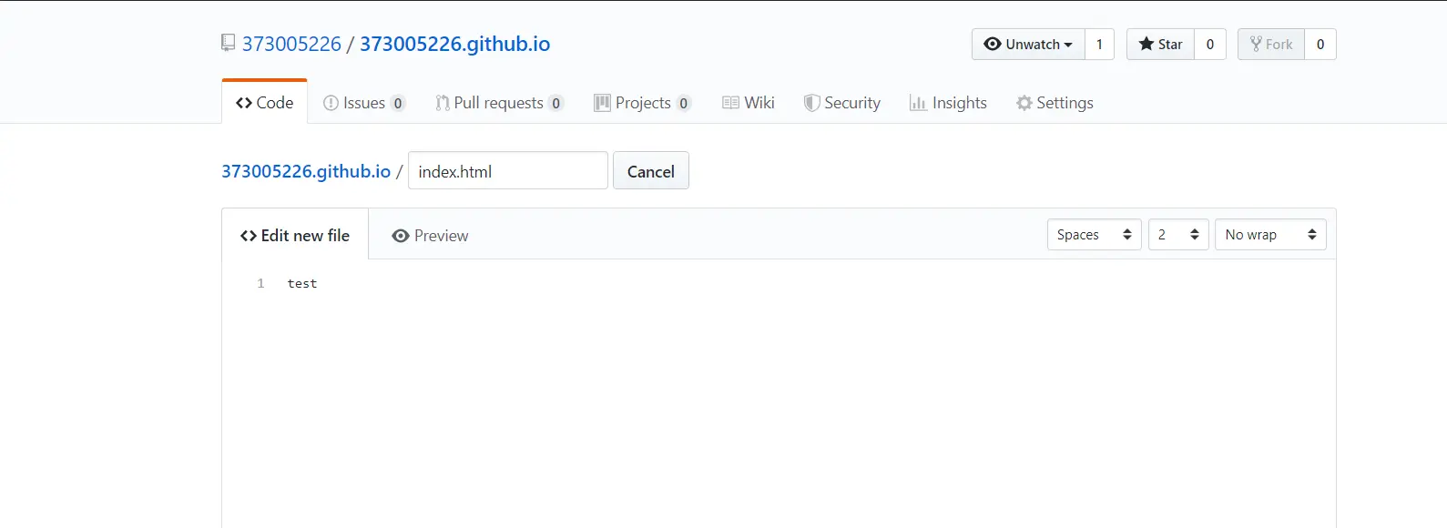This screenshot has width=1447, height=528.
Task: Open the No wrap mode dropdown
Action: pyautogui.click(x=1270, y=235)
